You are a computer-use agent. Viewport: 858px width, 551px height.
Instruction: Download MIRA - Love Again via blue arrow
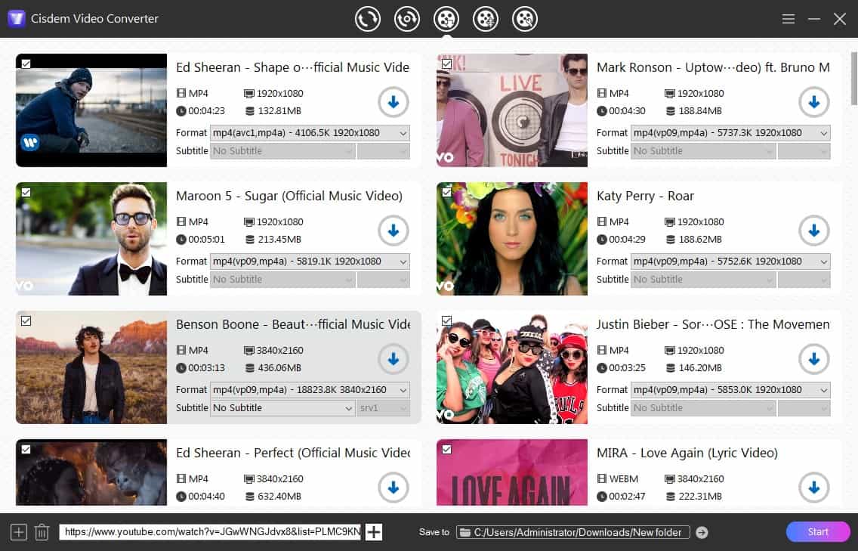click(x=814, y=488)
